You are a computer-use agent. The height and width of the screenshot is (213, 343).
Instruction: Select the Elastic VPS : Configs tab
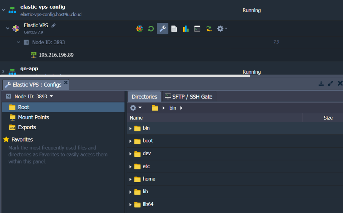point(36,85)
